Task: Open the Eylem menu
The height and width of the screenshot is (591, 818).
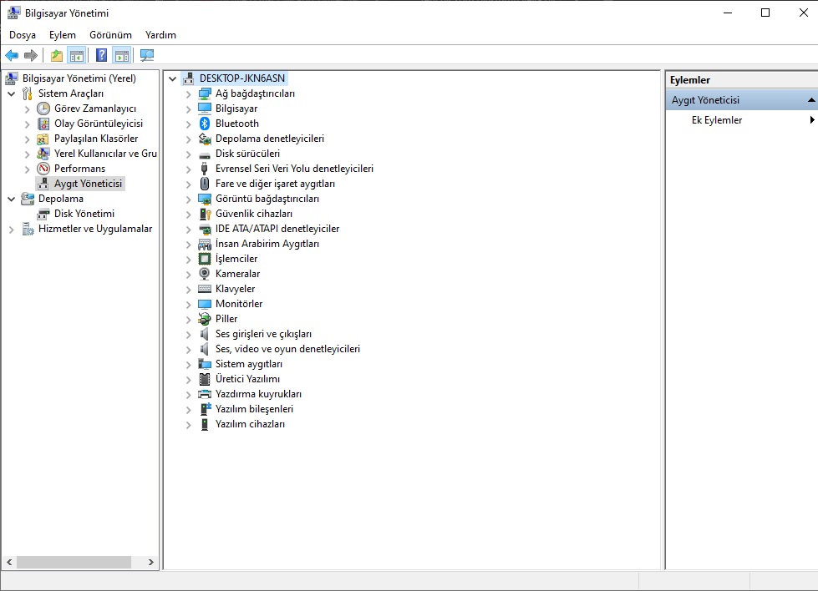Action: (63, 35)
